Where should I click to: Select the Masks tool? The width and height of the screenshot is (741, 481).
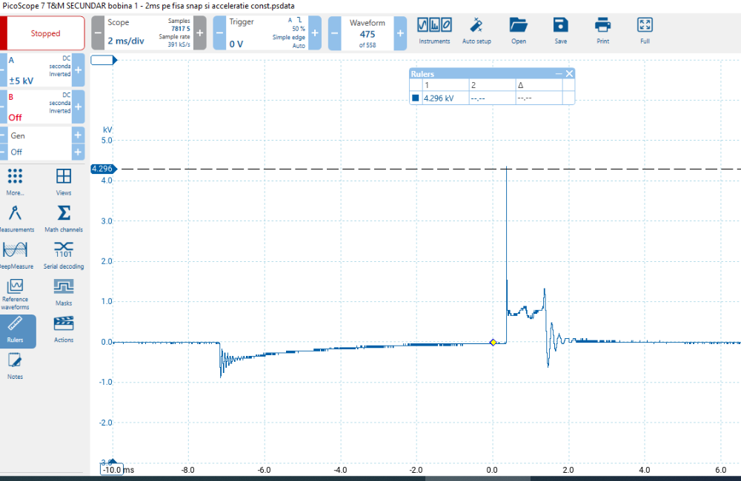pos(64,292)
